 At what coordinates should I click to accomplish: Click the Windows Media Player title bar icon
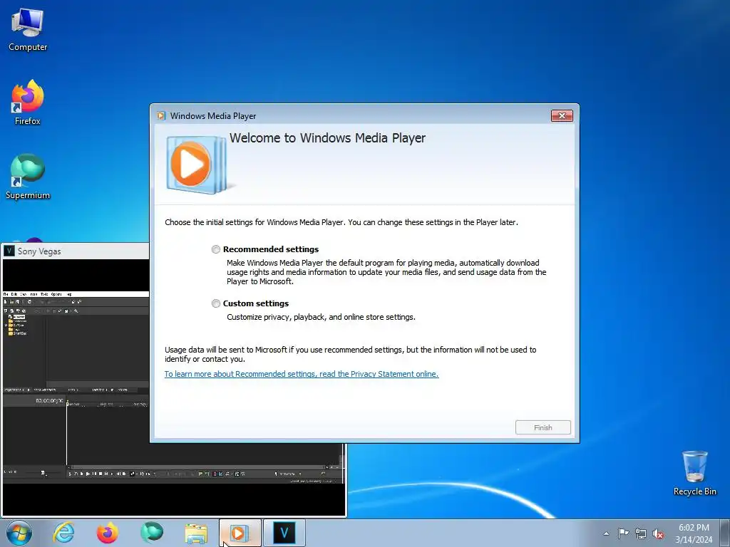[161, 116]
